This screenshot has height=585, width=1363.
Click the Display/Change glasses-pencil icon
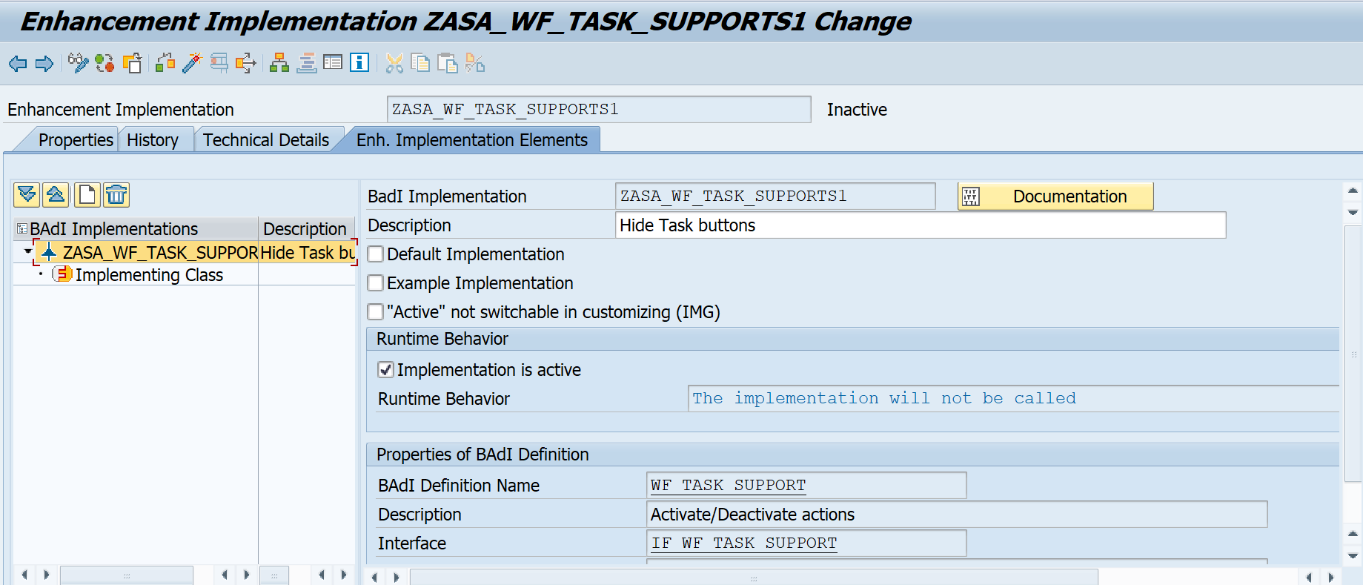[77, 63]
